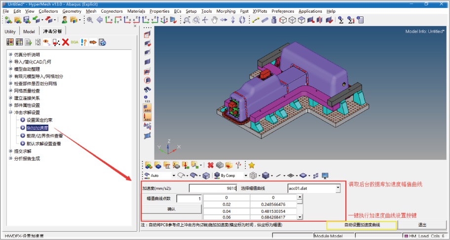
Task: Click the summation calculator icon in the top toolbar
Action: pos(341,20)
